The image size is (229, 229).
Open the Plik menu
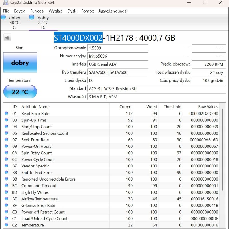click(6, 11)
